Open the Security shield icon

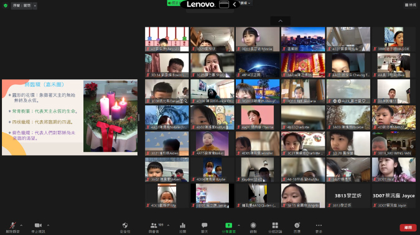point(125,225)
